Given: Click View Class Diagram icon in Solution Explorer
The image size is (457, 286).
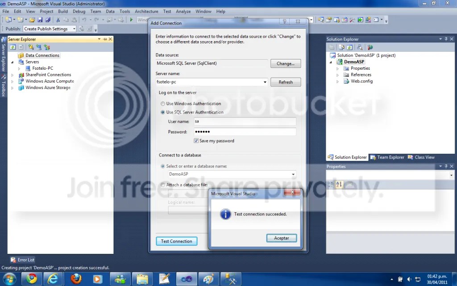Looking at the screenshot, I should click(360, 47).
